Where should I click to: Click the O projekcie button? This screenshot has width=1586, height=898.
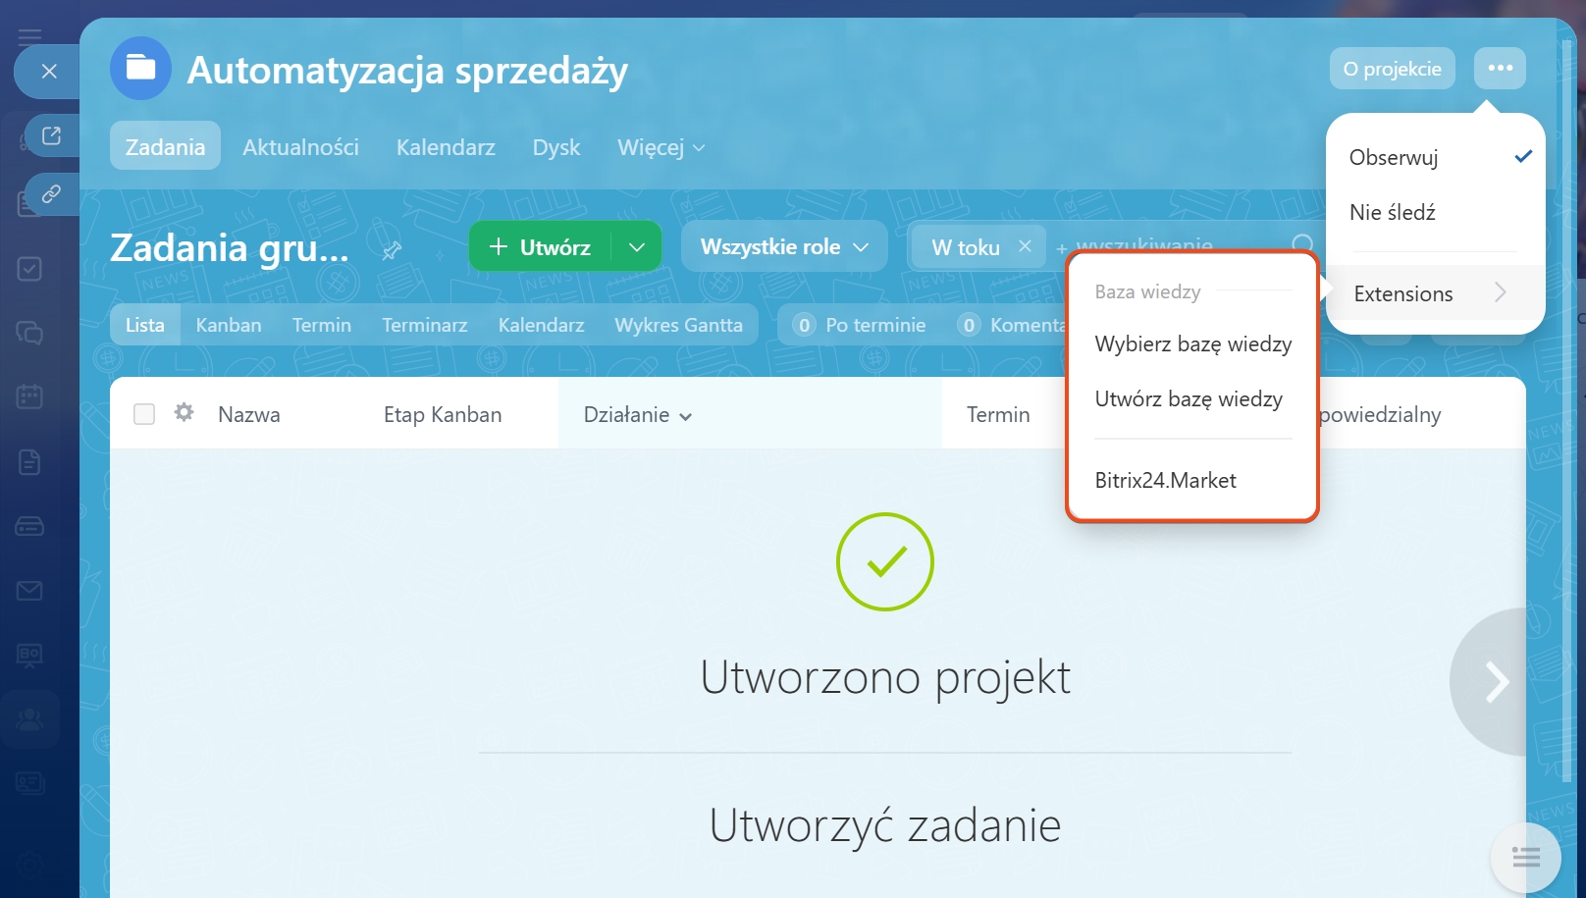[x=1392, y=68]
